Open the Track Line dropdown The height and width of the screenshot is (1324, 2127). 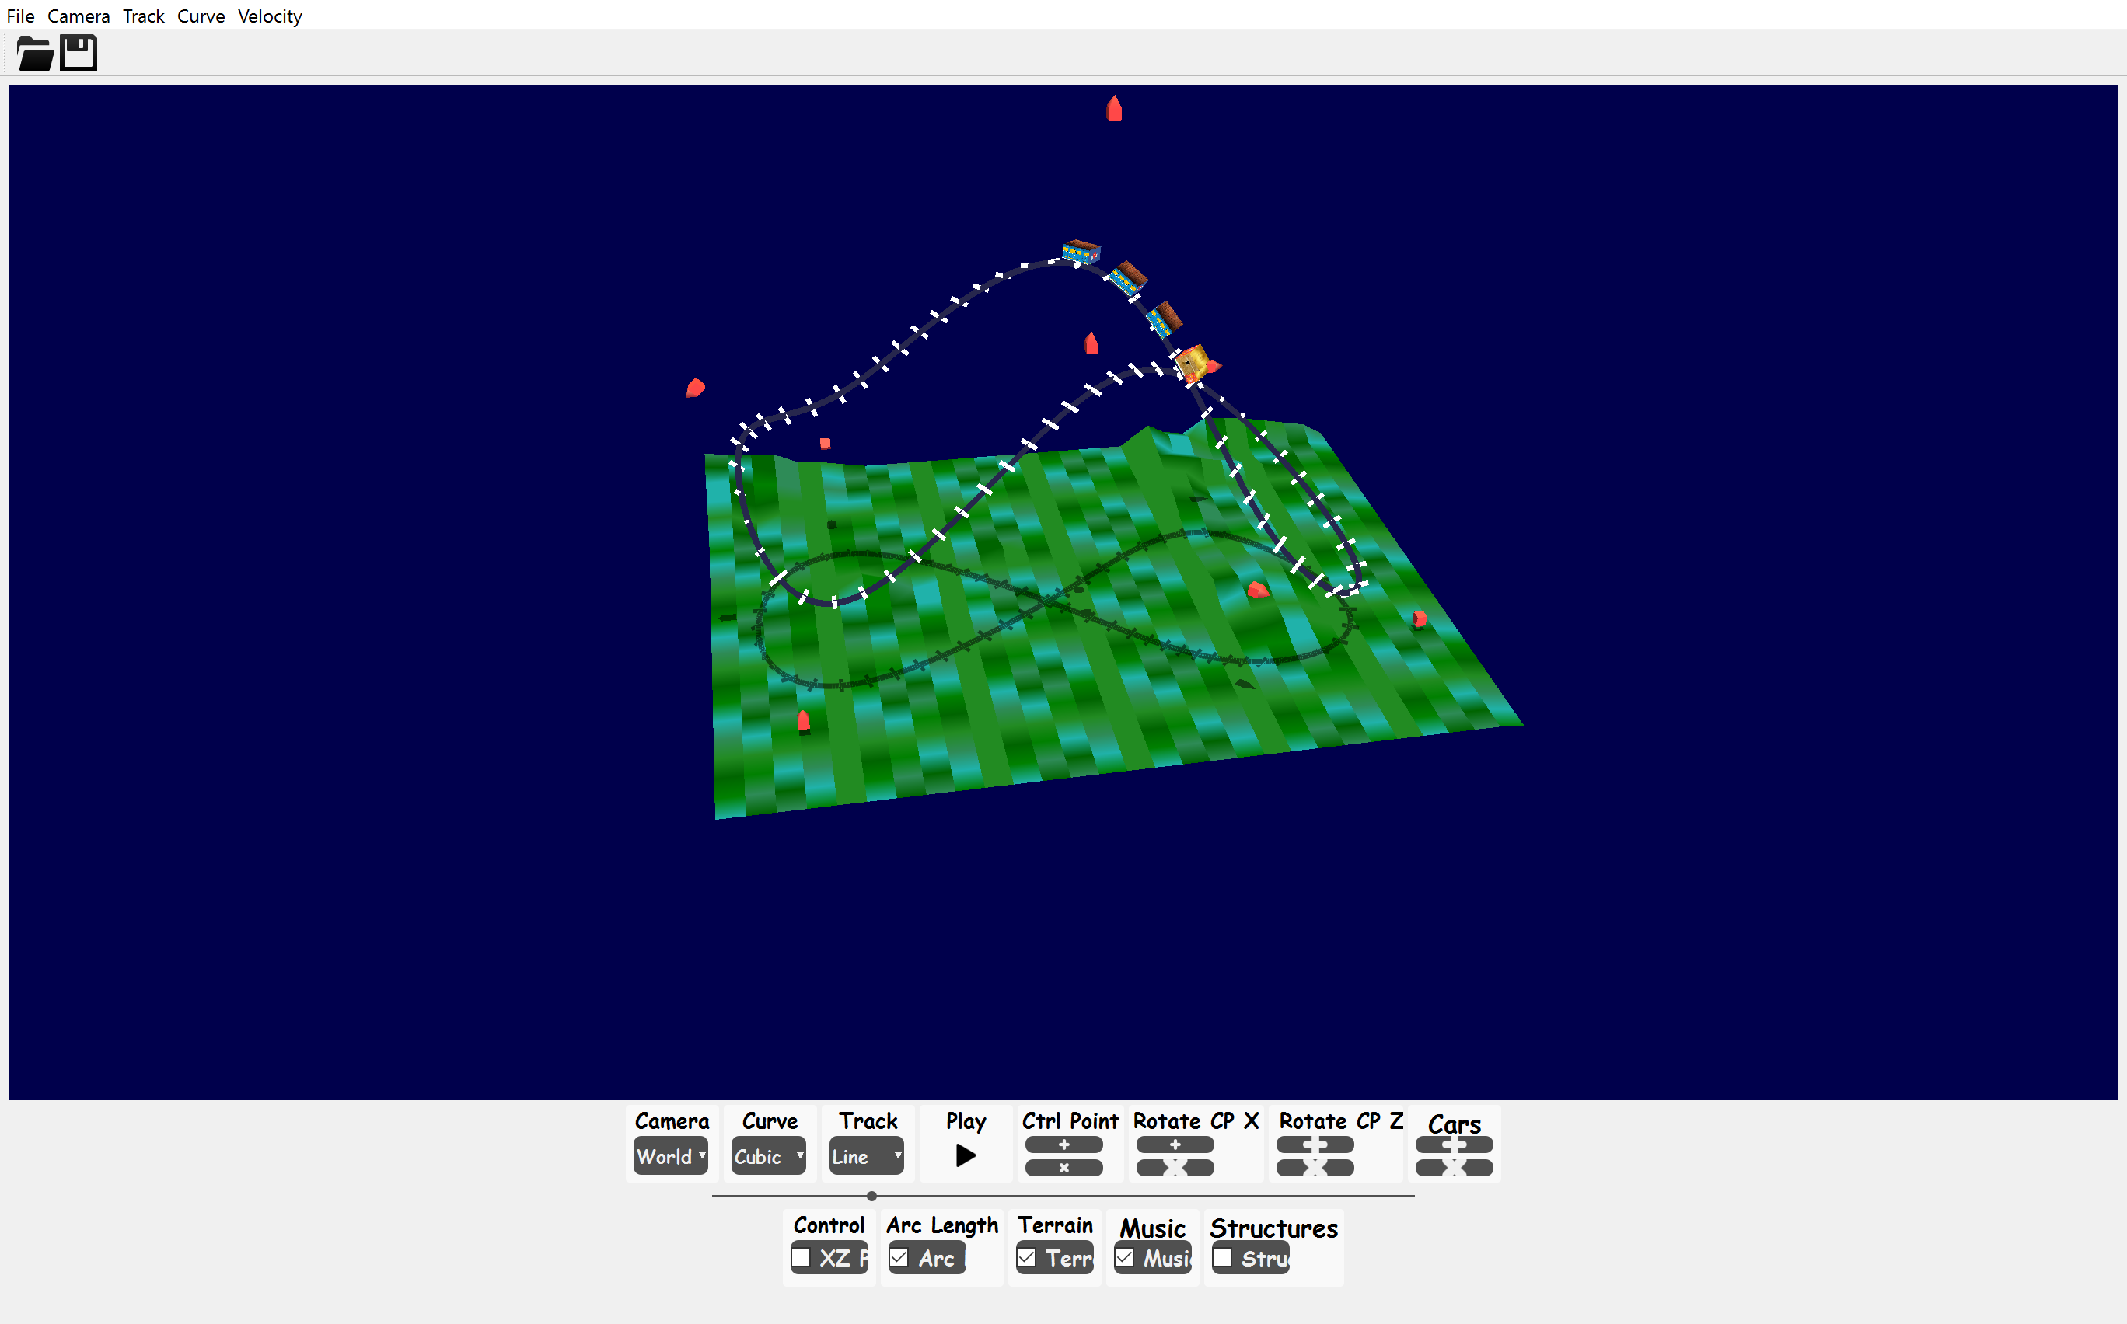pyautogui.click(x=866, y=1157)
